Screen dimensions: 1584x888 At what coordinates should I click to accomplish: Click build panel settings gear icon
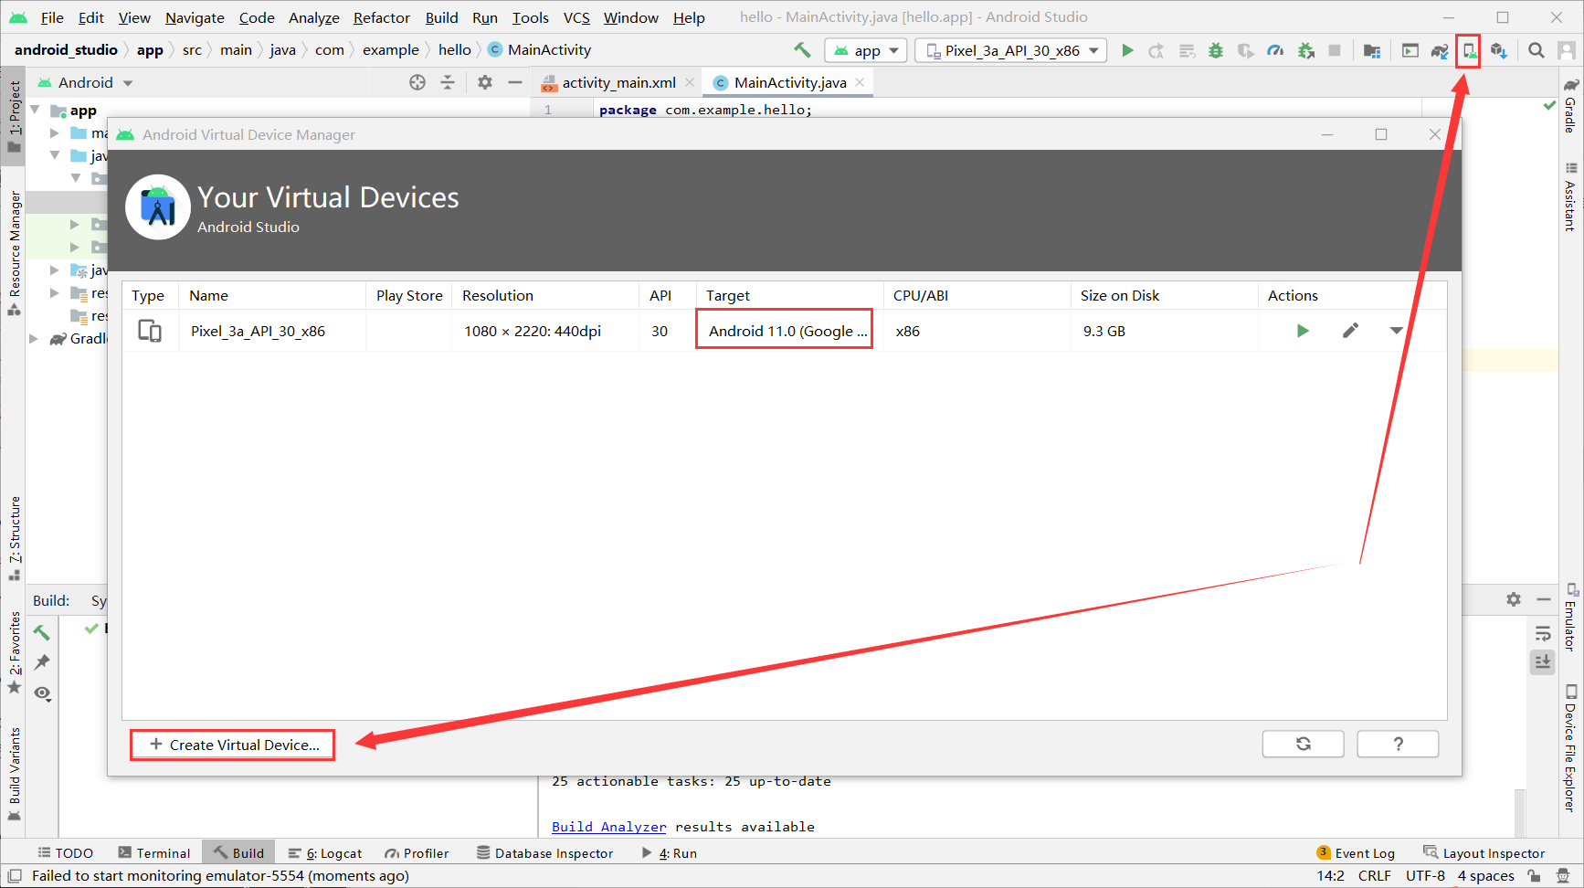tap(1514, 599)
